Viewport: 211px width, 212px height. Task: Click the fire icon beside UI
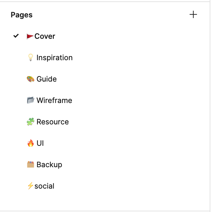tap(30, 143)
